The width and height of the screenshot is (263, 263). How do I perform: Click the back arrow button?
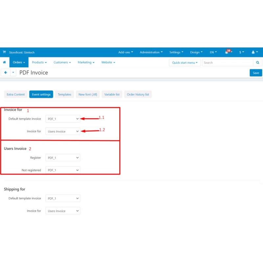tap(6, 73)
